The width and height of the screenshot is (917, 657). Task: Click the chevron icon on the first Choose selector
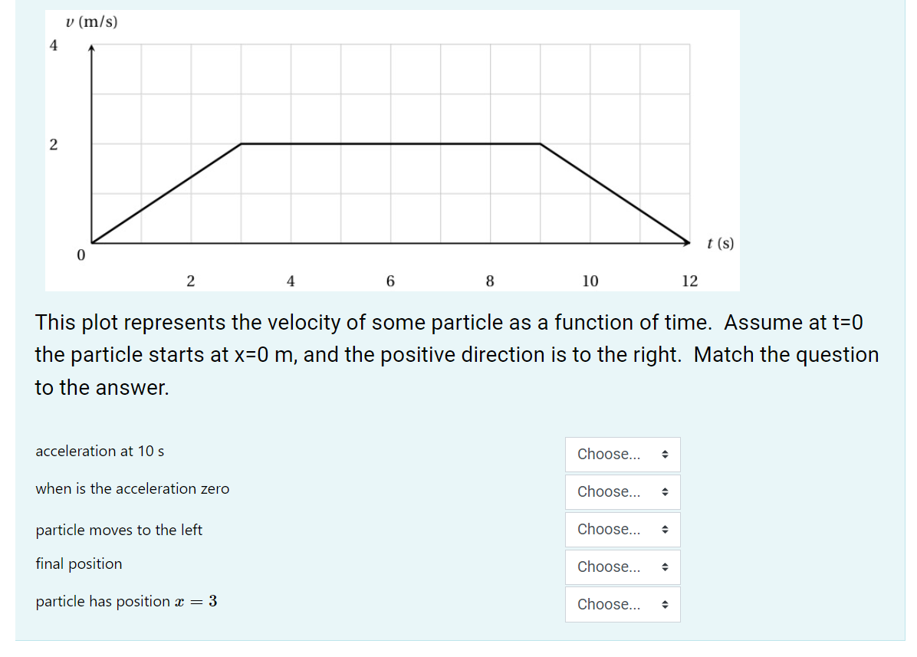666,454
